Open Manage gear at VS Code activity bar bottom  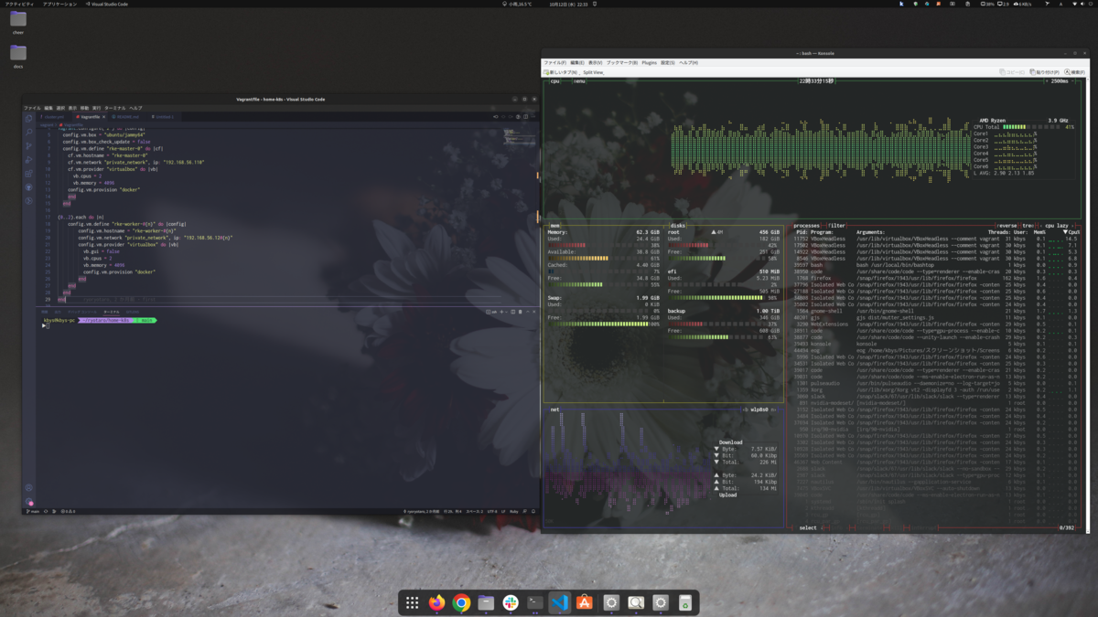[x=28, y=501]
